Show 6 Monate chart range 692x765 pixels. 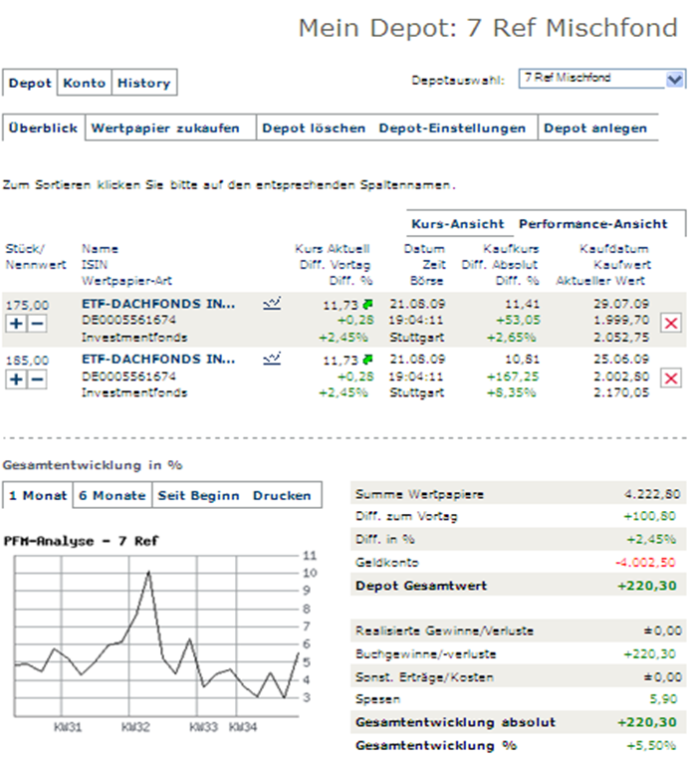tap(113, 495)
